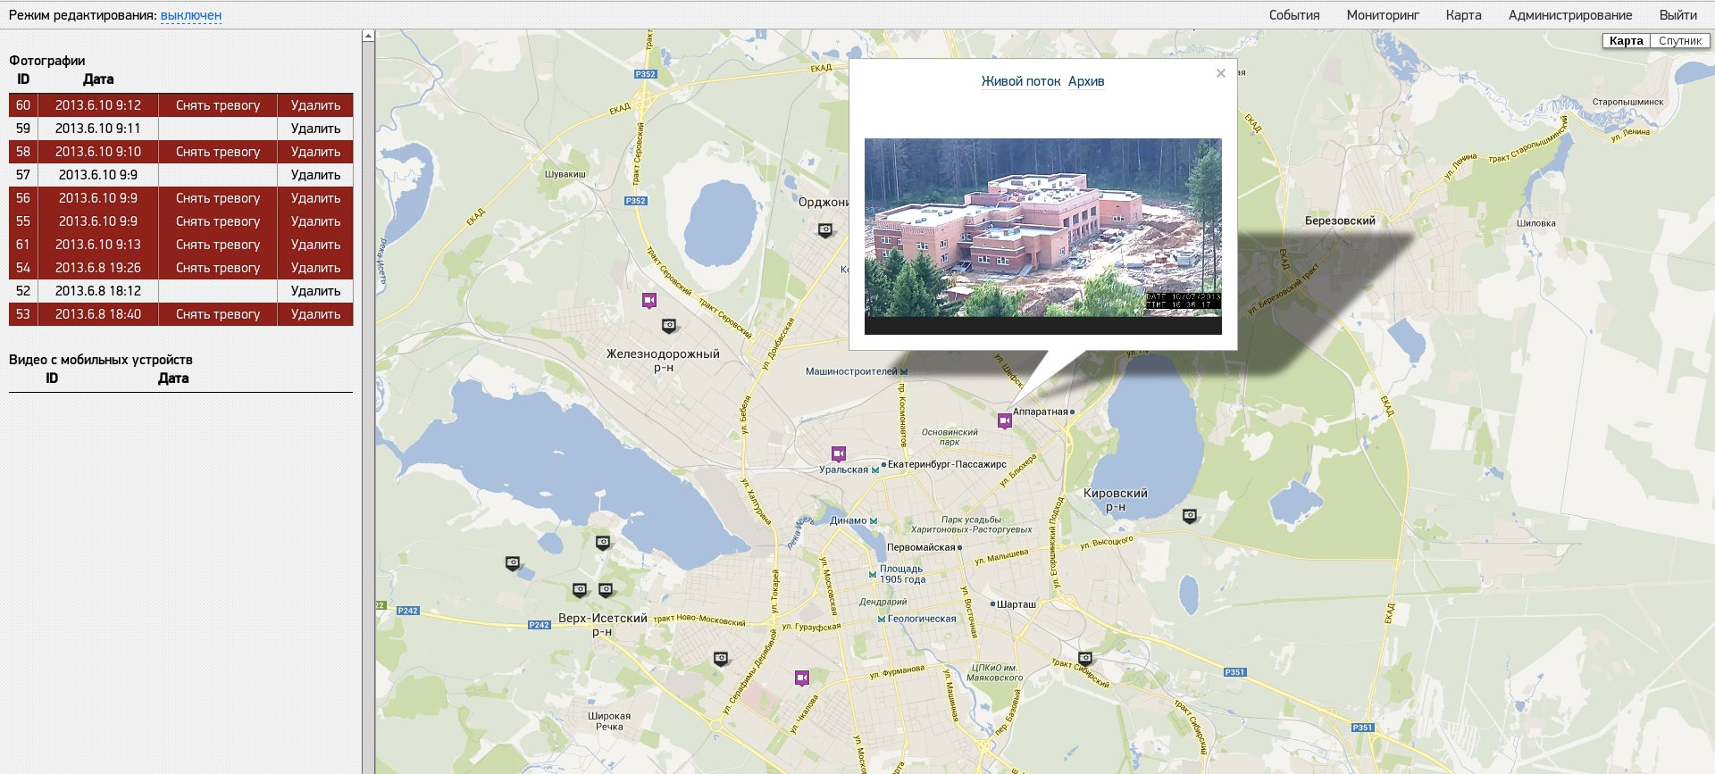Screen dimensions: 1715x774
Task: Open the purple video camera marker near Аппаратная
Action: click(1005, 420)
